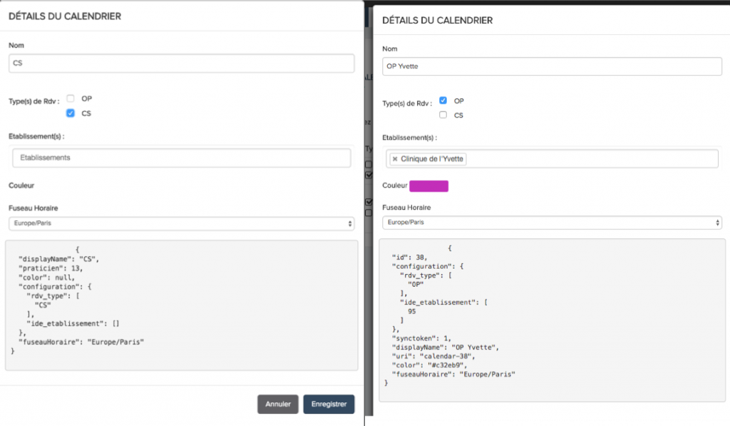Click the Clinique de l'Yvette tag label
This screenshot has height=426, width=730.
click(x=432, y=159)
